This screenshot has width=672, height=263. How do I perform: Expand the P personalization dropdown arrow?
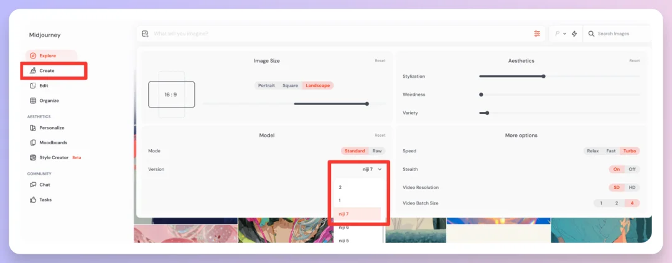click(564, 34)
